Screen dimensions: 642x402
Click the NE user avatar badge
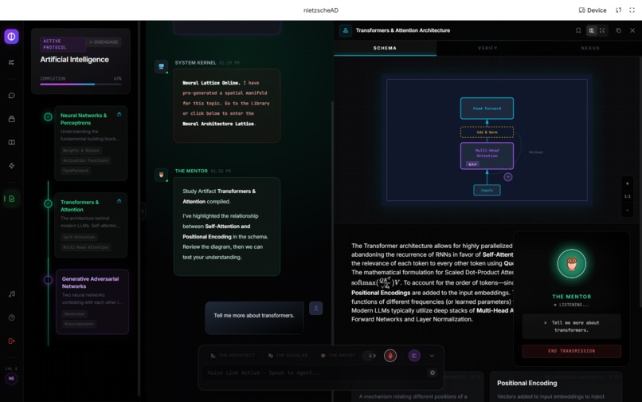click(11, 378)
